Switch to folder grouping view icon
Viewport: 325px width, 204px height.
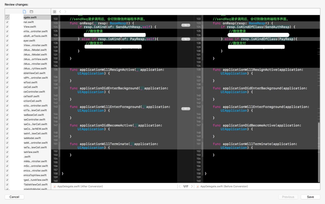pos(31,11)
